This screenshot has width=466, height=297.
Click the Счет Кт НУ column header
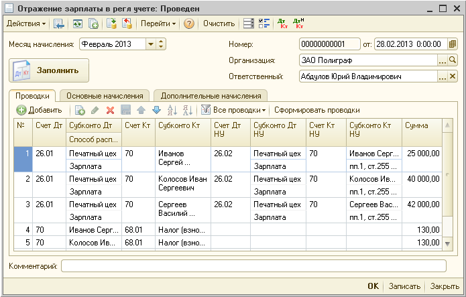pyautogui.click(x=326, y=132)
